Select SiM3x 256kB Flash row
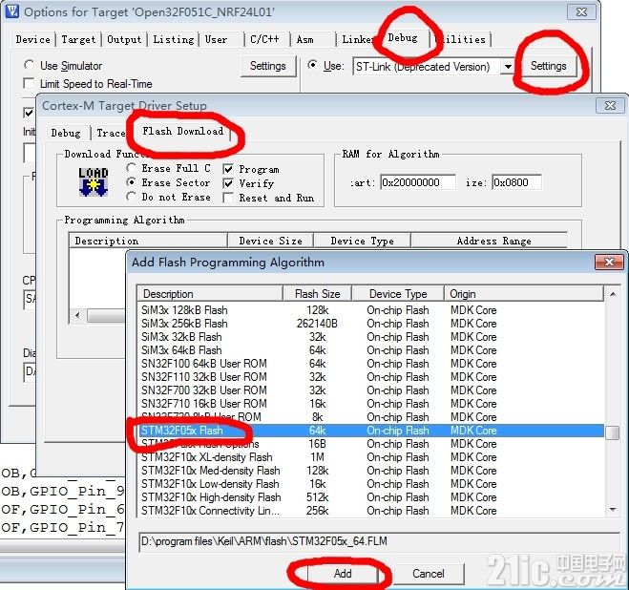 click(x=370, y=324)
